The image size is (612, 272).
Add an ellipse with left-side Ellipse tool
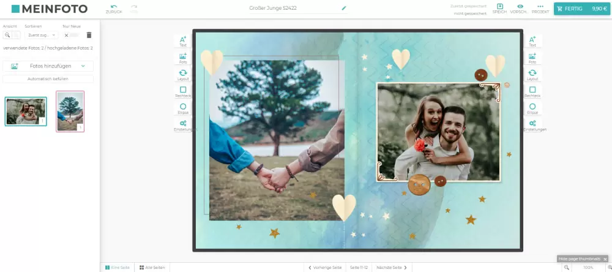pos(182,108)
